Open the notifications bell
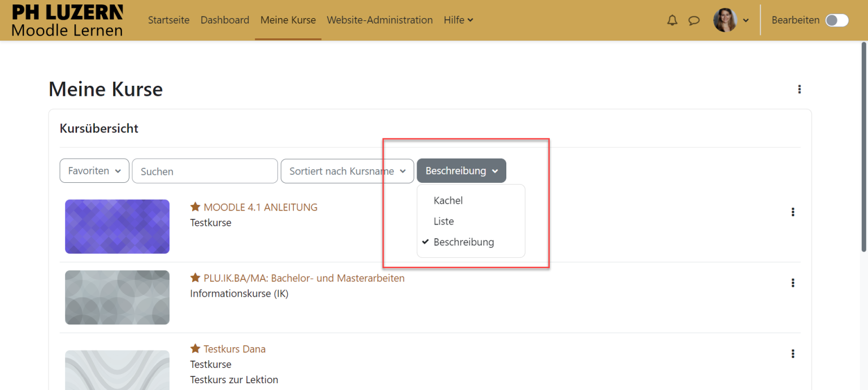This screenshot has width=868, height=390. [x=672, y=20]
